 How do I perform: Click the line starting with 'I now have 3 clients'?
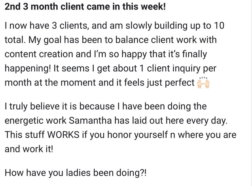point(114,26)
